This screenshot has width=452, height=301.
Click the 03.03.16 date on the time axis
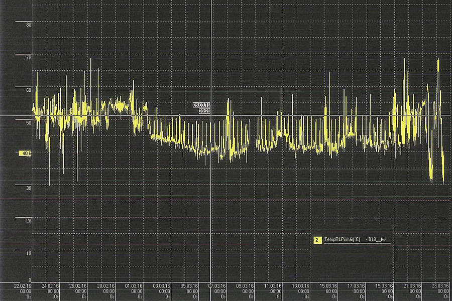(x=161, y=286)
